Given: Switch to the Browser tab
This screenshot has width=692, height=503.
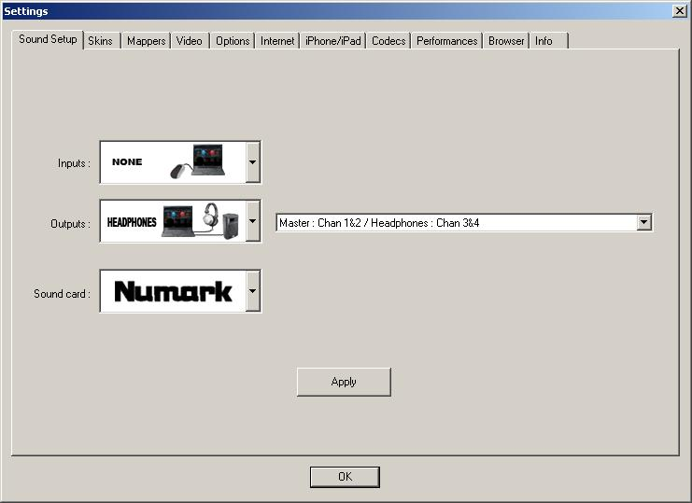Looking at the screenshot, I should tap(506, 41).
